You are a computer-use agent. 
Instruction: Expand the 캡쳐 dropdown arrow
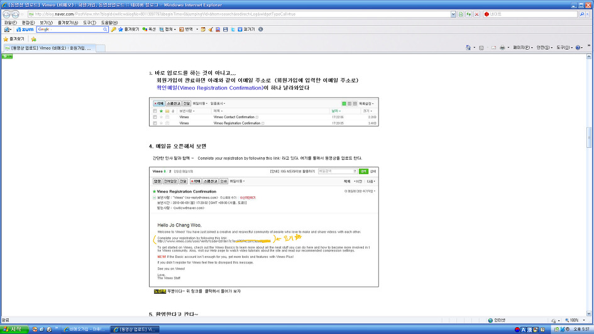pyautogui.click(x=175, y=30)
